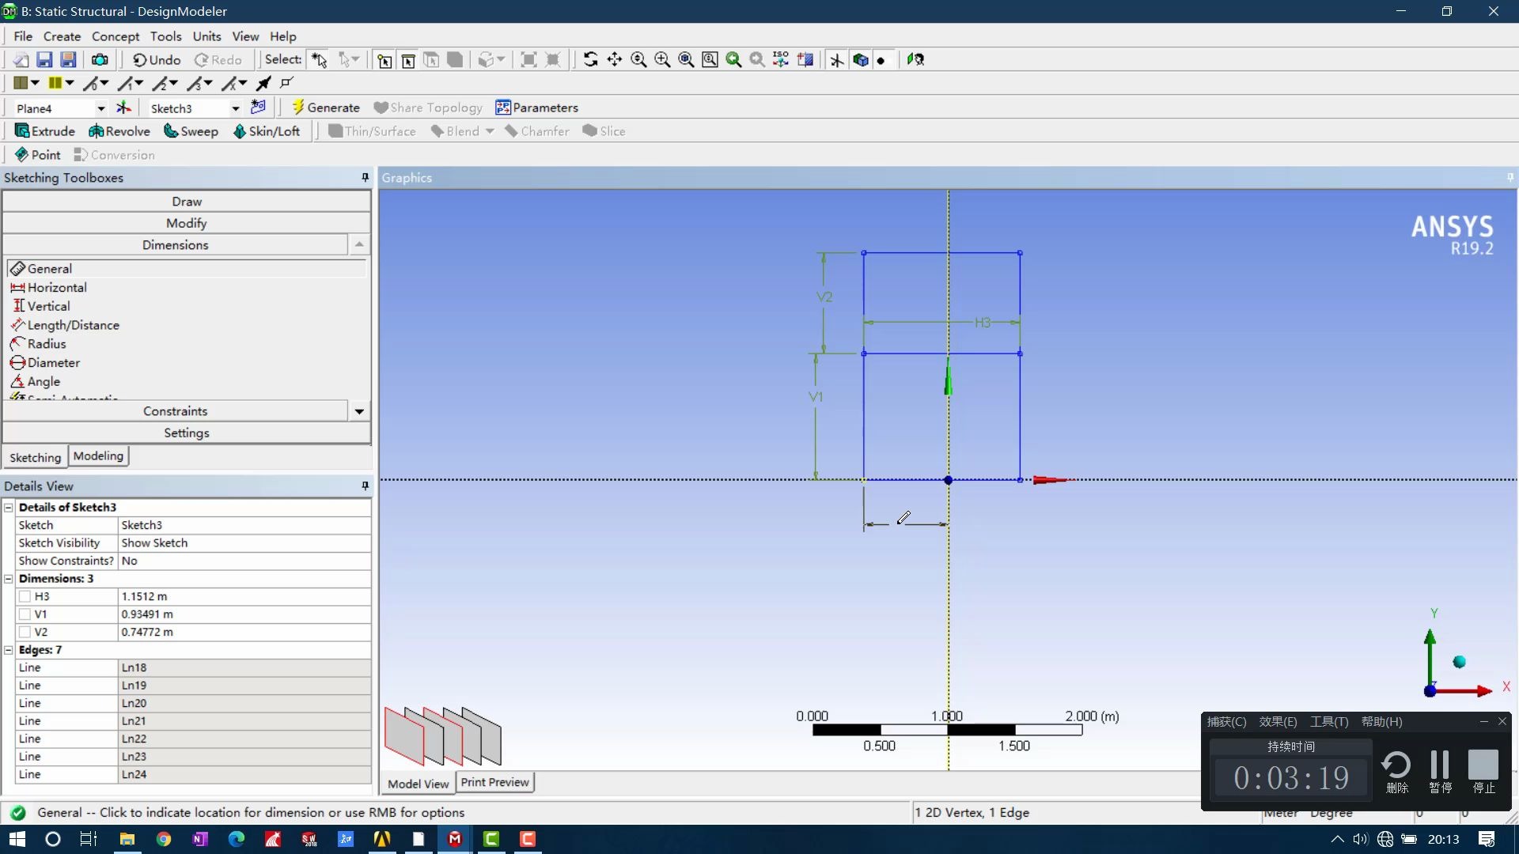This screenshot has height=854, width=1519.
Task: Pin the Sketching Toolboxes panel
Action: [x=365, y=177]
